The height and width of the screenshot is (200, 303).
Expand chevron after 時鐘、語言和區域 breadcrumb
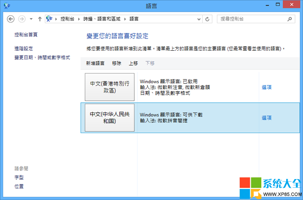pos(125,19)
